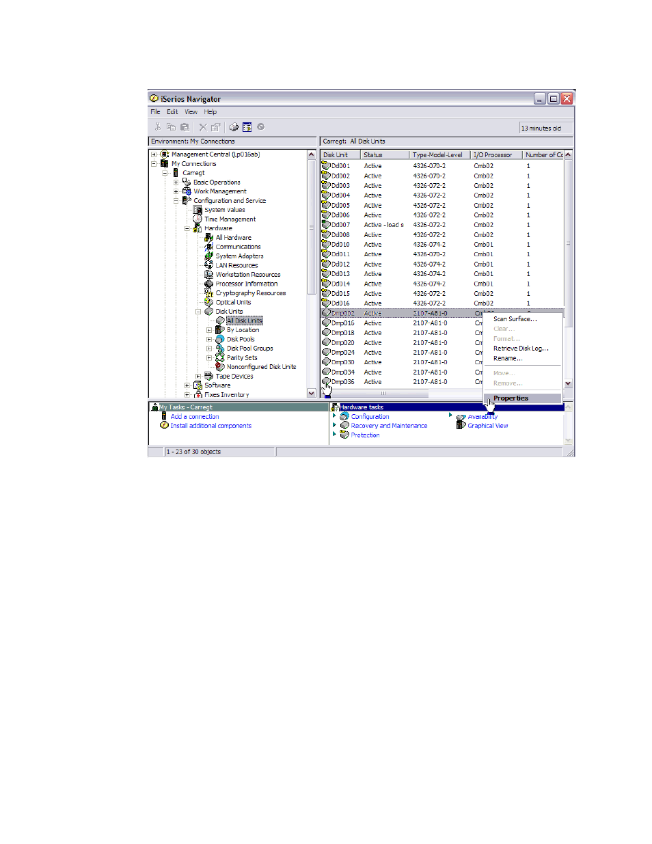Sort by the Disk Unit column header

point(340,155)
